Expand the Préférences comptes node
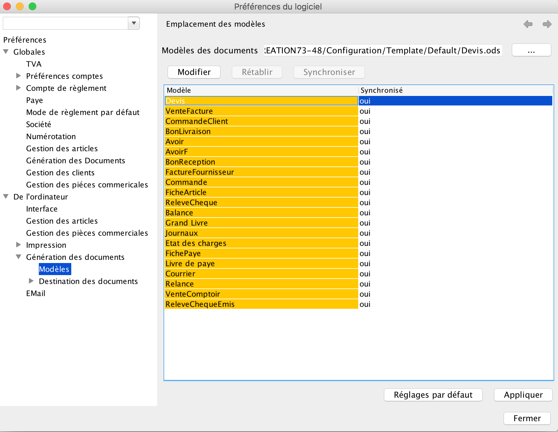Image resolution: width=558 pixels, height=432 pixels. pos(18,76)
